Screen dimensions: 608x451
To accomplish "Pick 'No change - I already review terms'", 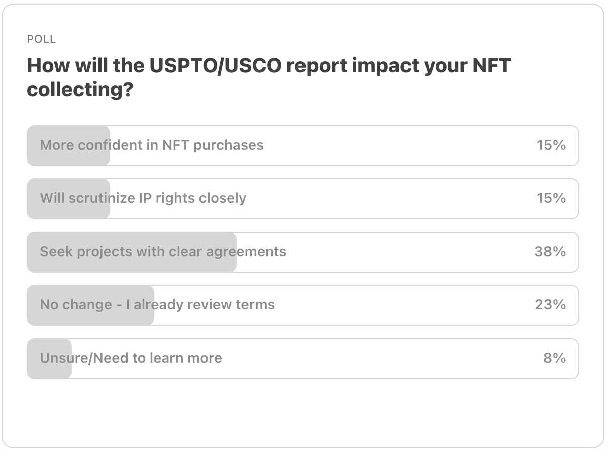I will click(x=302, y=305).
